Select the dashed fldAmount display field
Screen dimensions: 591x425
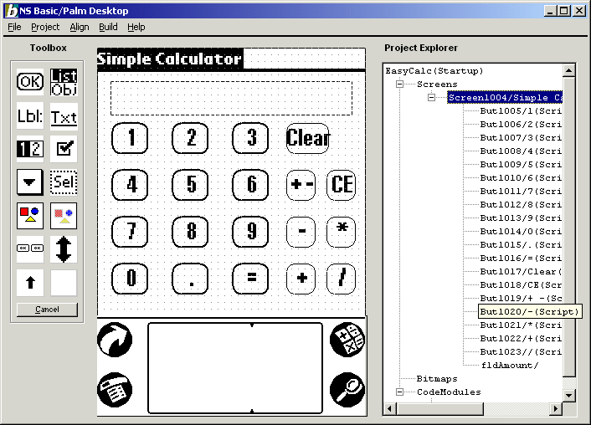click(x=231, y=99)
